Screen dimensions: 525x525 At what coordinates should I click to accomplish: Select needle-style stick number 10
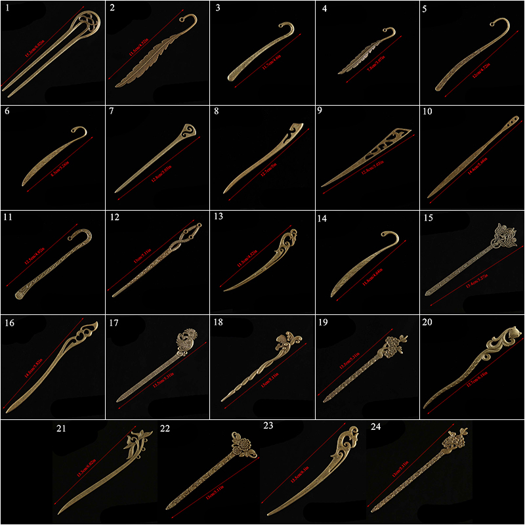coord(472,157)
